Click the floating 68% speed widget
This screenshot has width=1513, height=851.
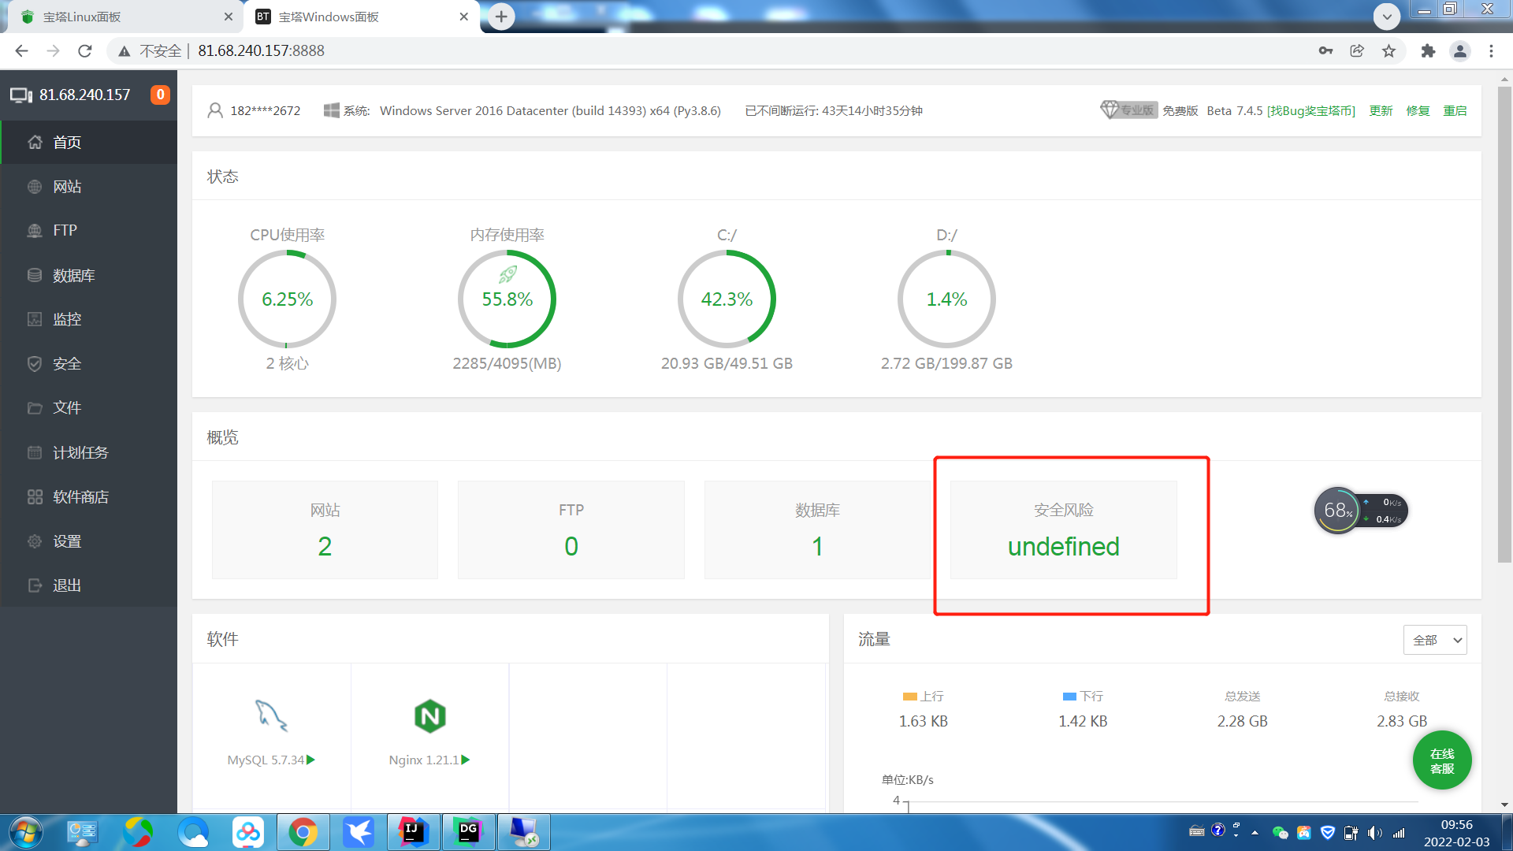[1361, 511]
